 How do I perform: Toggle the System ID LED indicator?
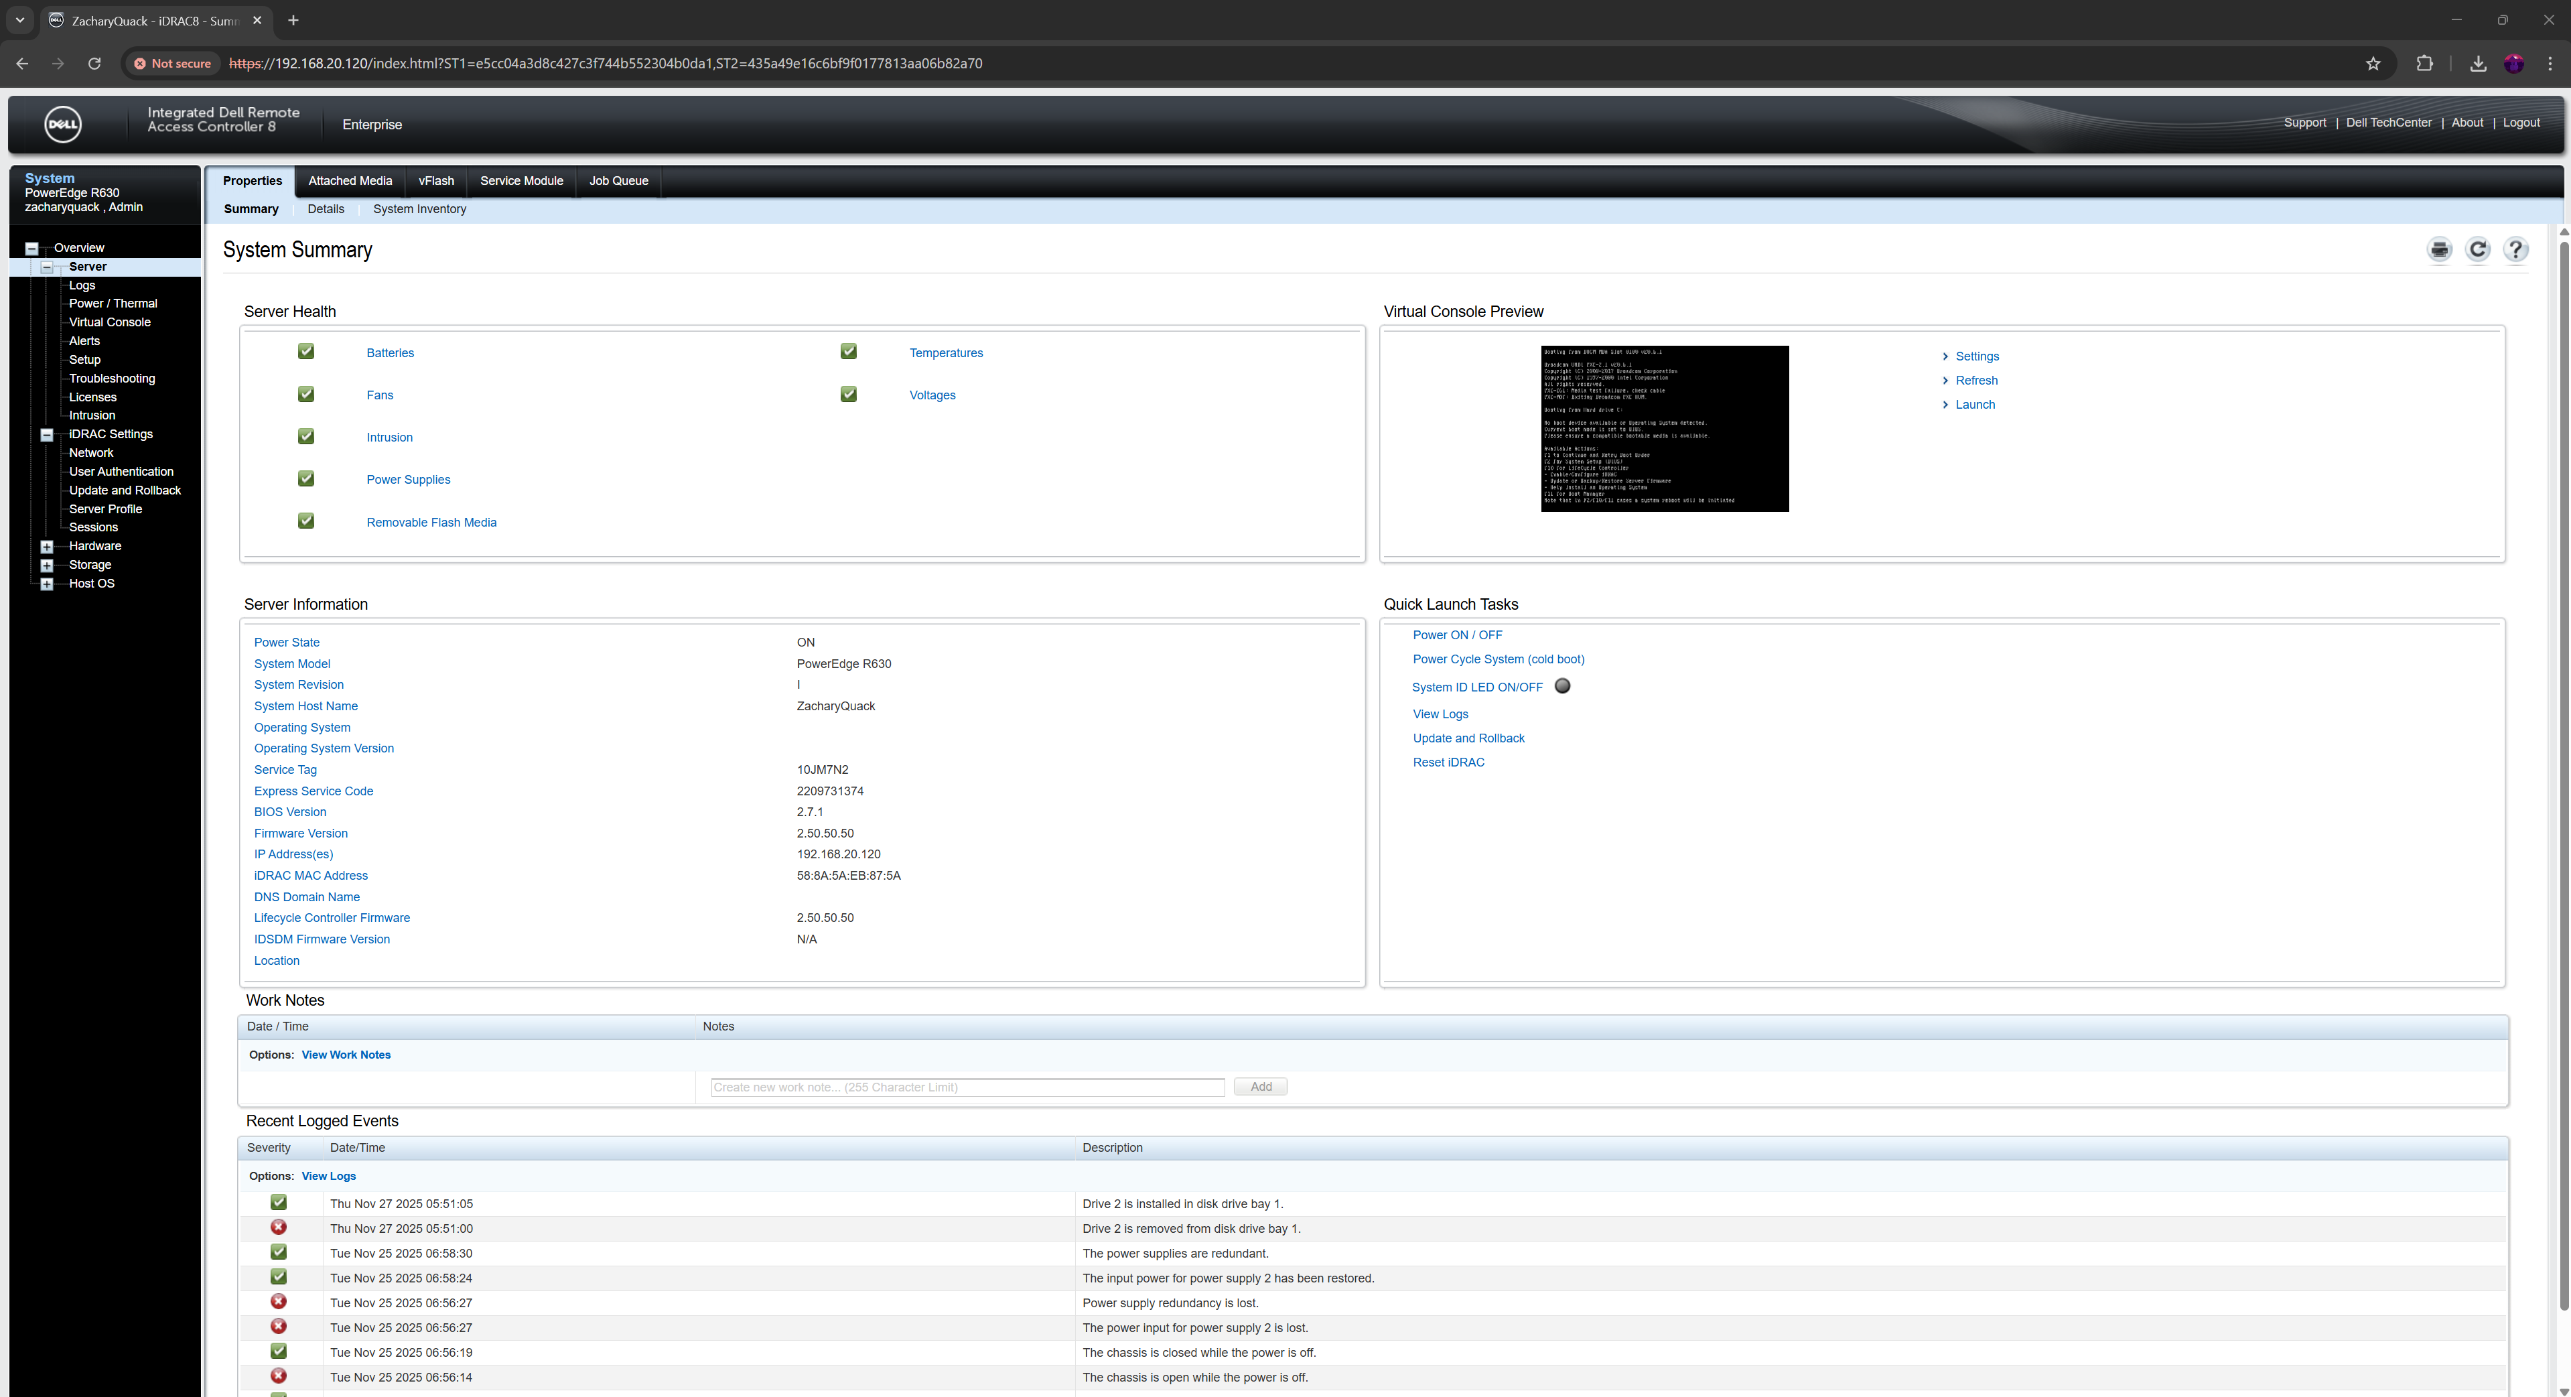click(x=1562, y=686)
